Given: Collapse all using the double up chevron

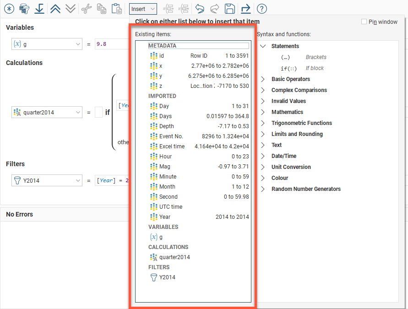Looking at the screenshot, I should click(x=55, y=9).
